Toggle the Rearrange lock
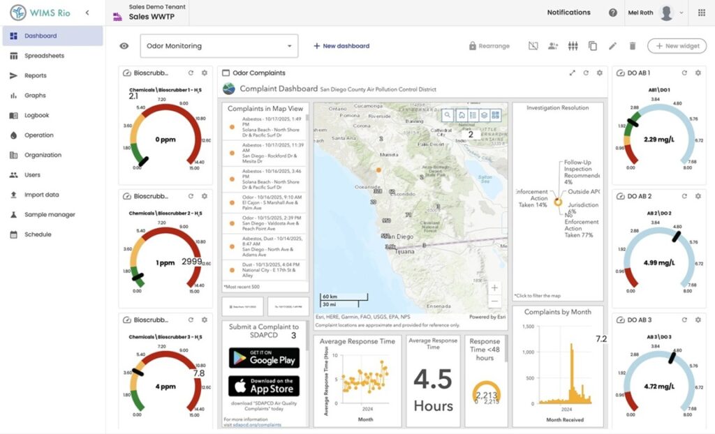Viewport: 715px width, 434px height. tap(489, 46)
